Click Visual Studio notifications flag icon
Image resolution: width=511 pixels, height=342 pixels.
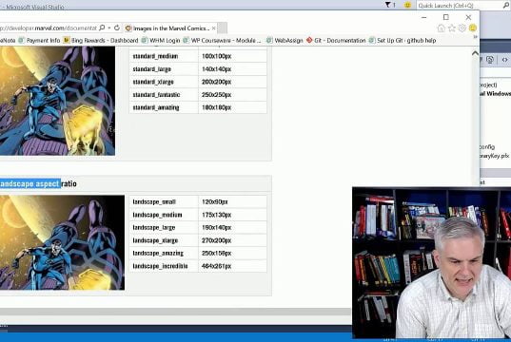(388, 5)
